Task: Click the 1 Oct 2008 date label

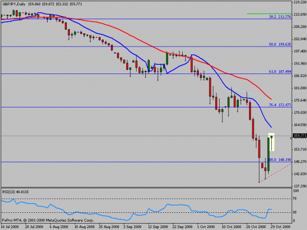Action: pos(206,227)
